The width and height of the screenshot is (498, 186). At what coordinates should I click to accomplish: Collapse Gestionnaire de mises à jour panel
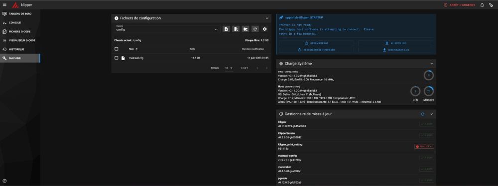coord(431,114)
